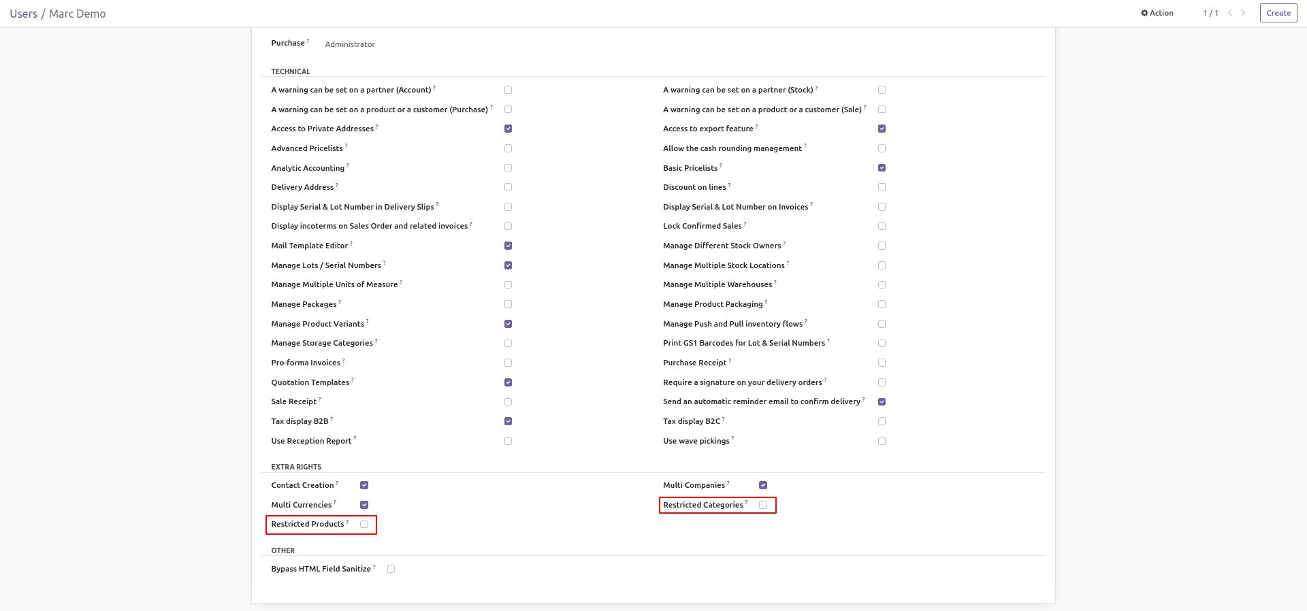
Task: Uncheck Multi Currencies checkbox
Action: point(364,505)
